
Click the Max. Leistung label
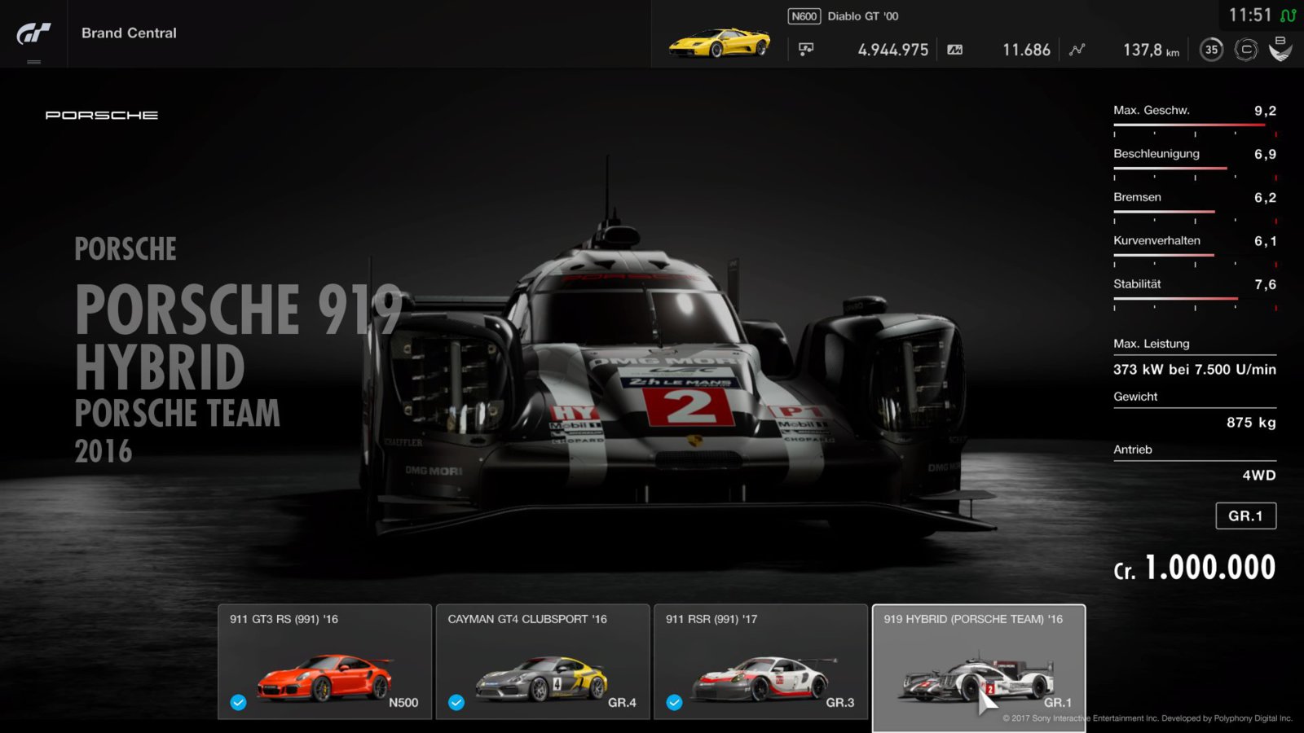(x=1152, y=344)
